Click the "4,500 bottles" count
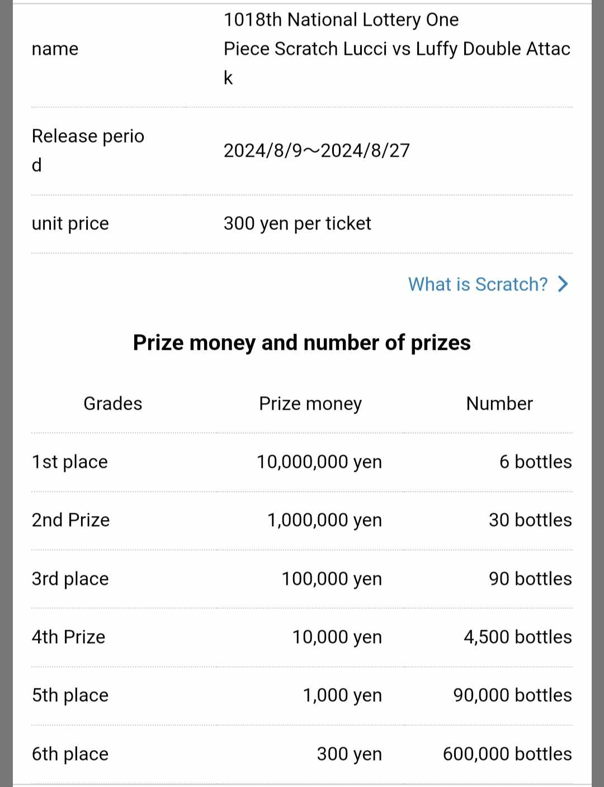 tap(517, 637)
